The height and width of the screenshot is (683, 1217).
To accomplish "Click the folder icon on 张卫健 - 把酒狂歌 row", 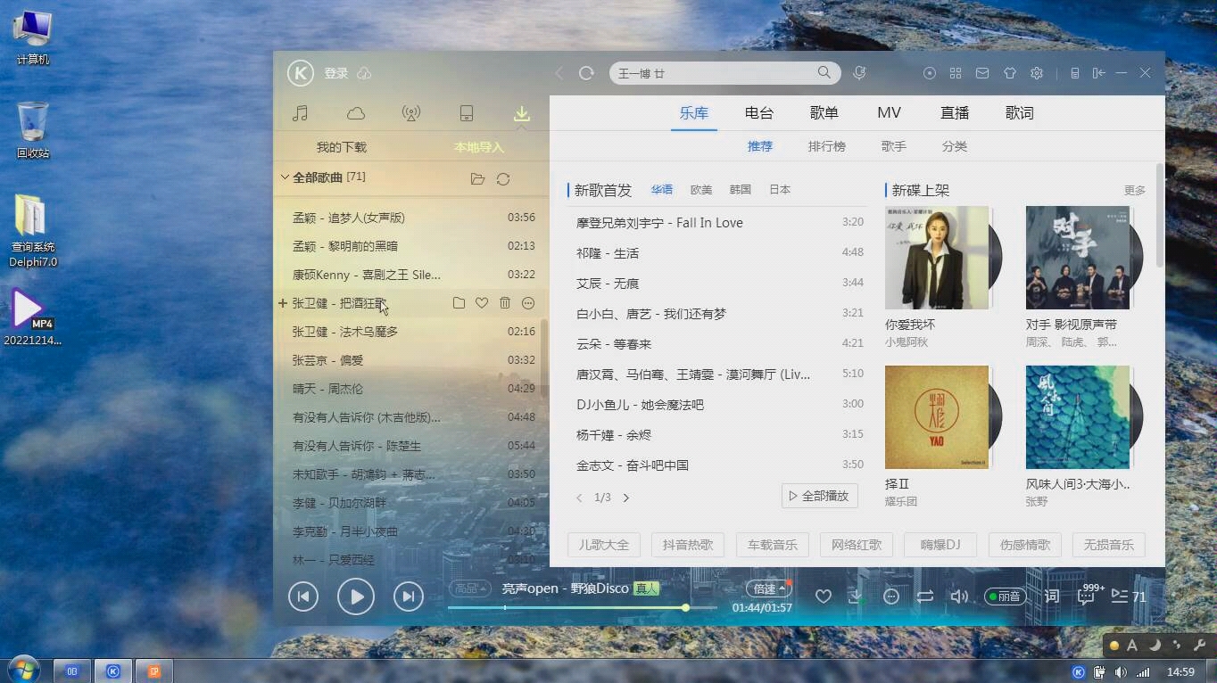I will tap(459, 303).
